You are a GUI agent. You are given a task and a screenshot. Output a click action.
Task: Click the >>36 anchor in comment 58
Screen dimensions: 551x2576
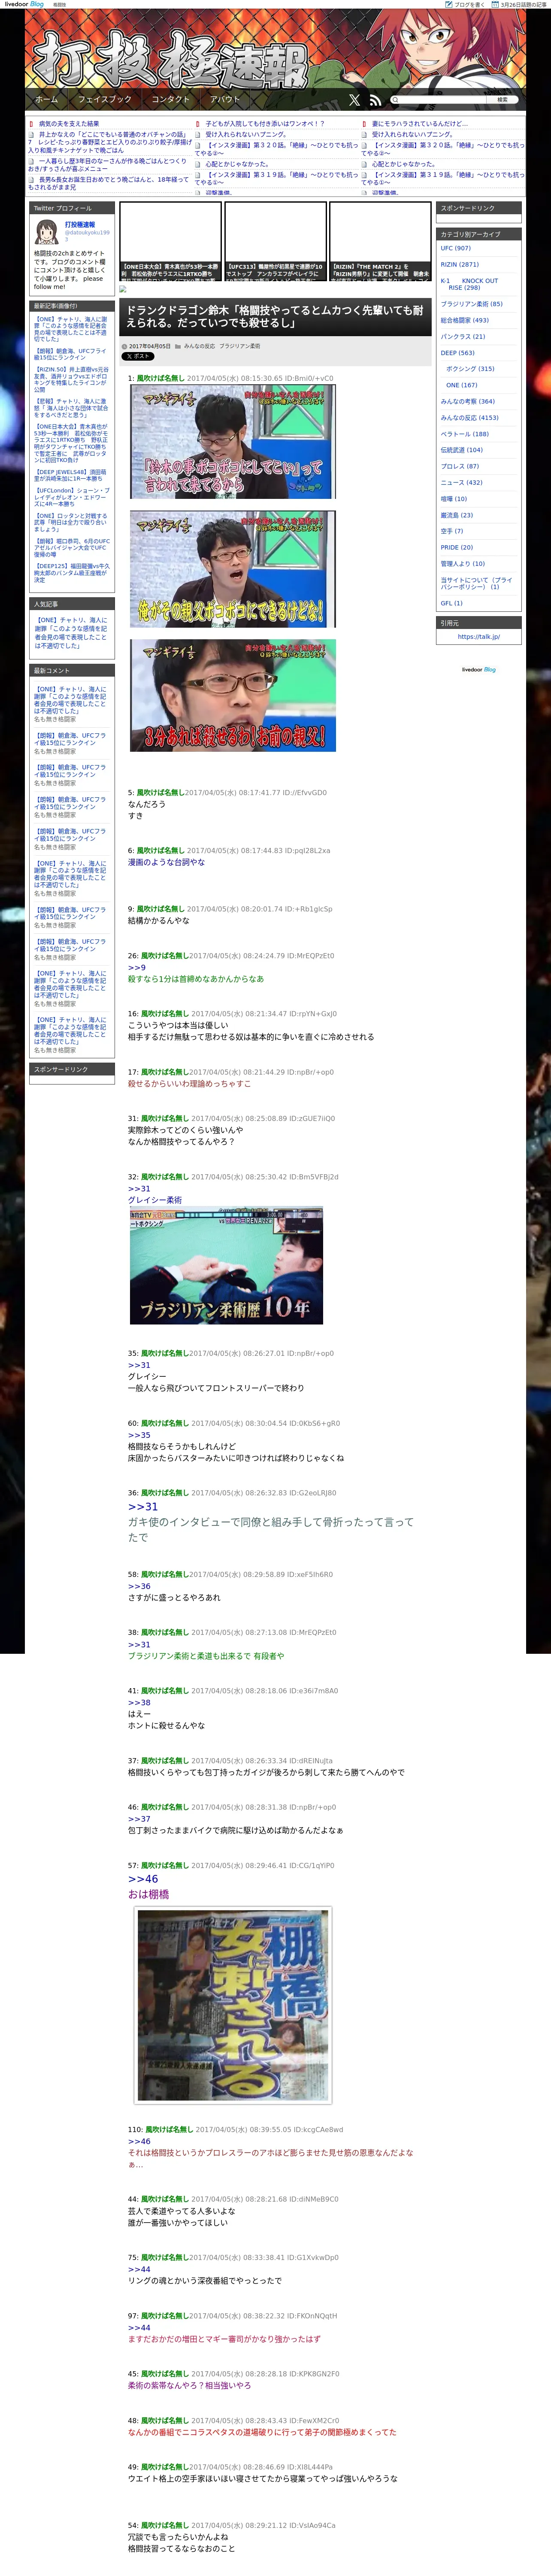[x=138, y=1586]
